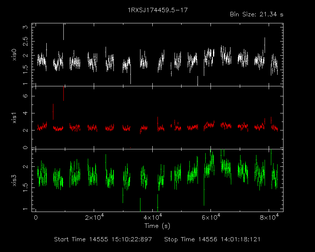Click the 2.5 tick label on xis0 axis
Viewport: 315px width, 252px height.
[x=26, y=42]
